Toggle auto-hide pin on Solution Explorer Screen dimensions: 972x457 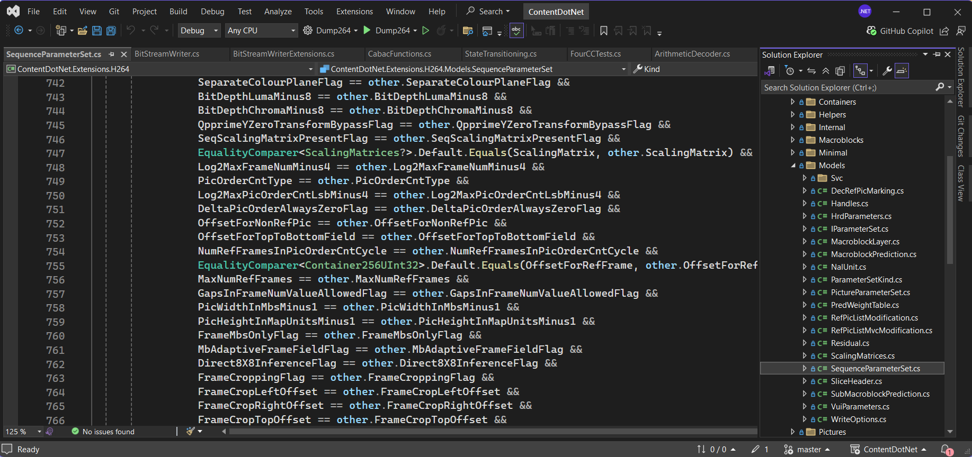coord(937,54)
